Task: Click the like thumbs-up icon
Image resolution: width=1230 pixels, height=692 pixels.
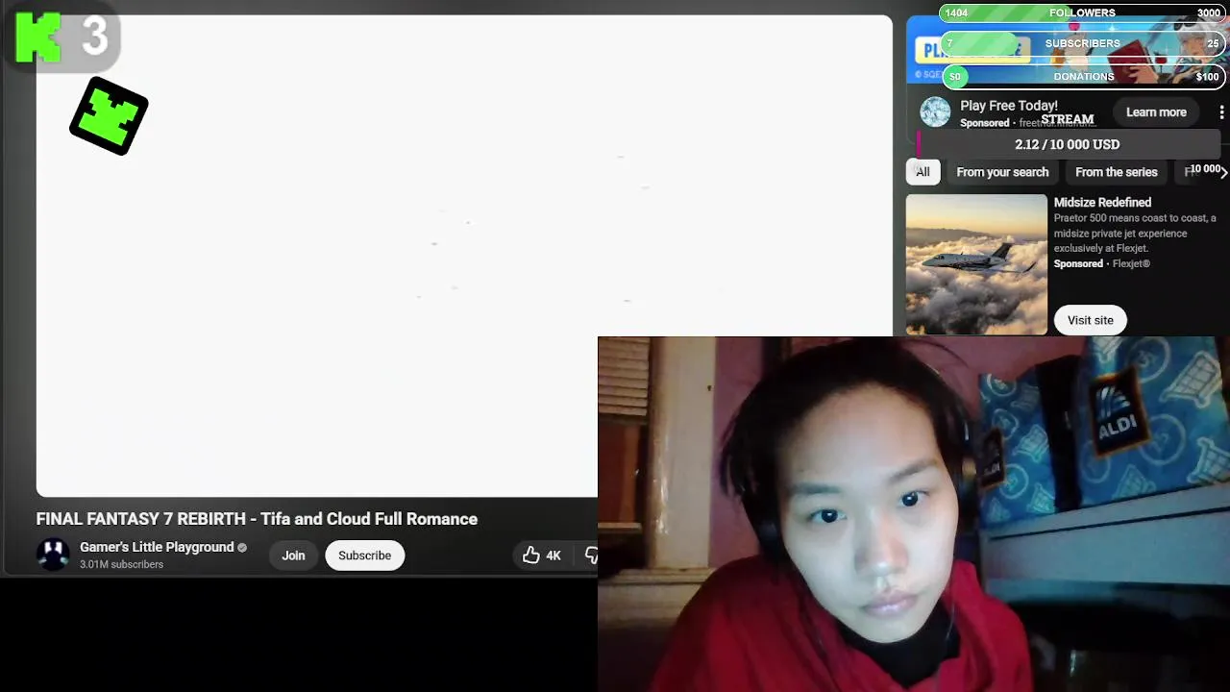Action: click(531, 555)
